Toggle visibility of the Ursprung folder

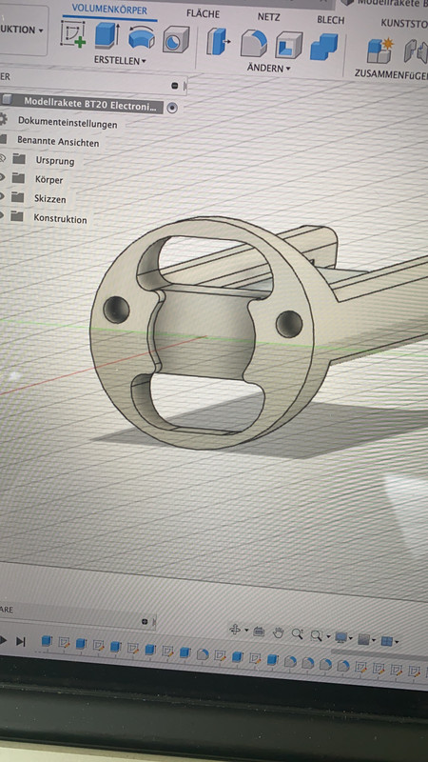pyautogui.click(x=3, y=157)
